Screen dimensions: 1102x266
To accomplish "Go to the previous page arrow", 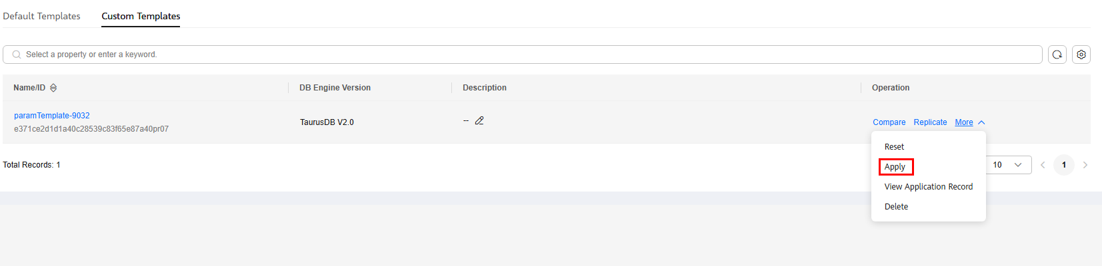I will pyautogui.click(x=1043, y=165).
